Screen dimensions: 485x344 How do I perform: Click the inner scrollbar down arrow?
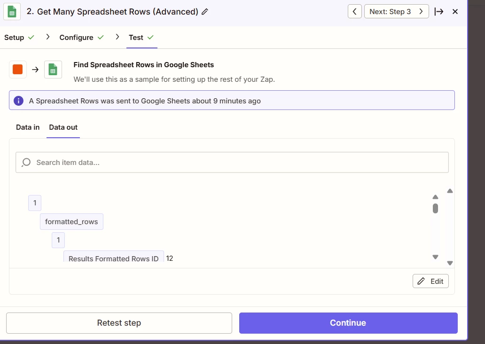click(x=435, y=257)
